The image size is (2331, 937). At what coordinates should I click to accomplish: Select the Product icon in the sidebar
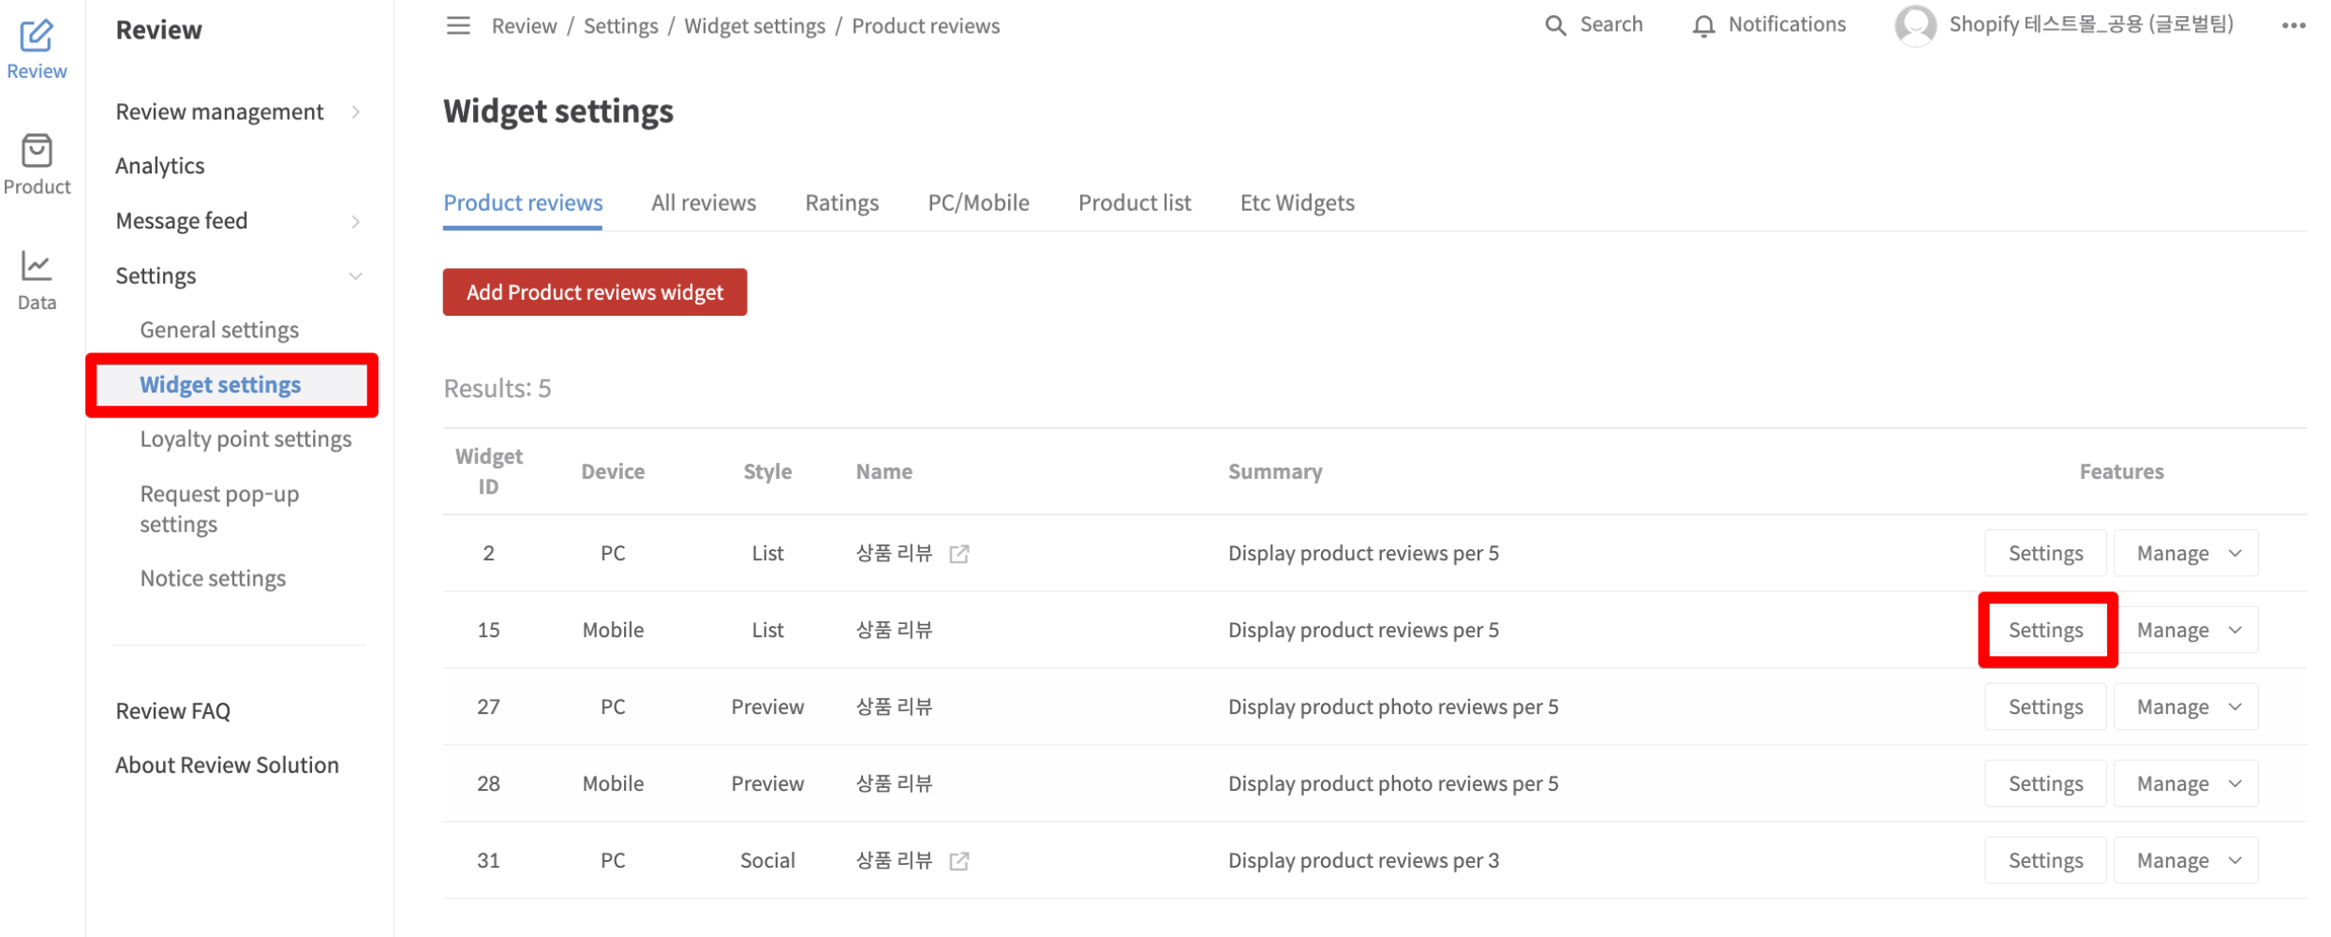click(x=36, y=164)
